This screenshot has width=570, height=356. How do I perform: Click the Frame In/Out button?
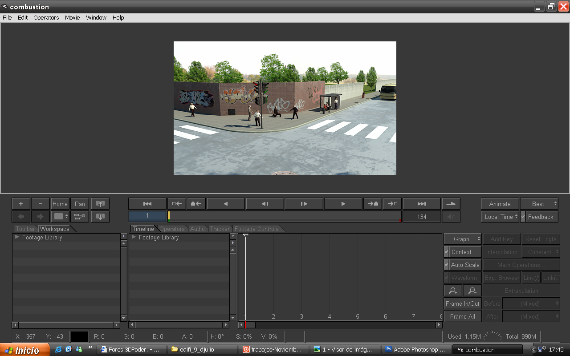pyautogui.click(x=463, y=303)
